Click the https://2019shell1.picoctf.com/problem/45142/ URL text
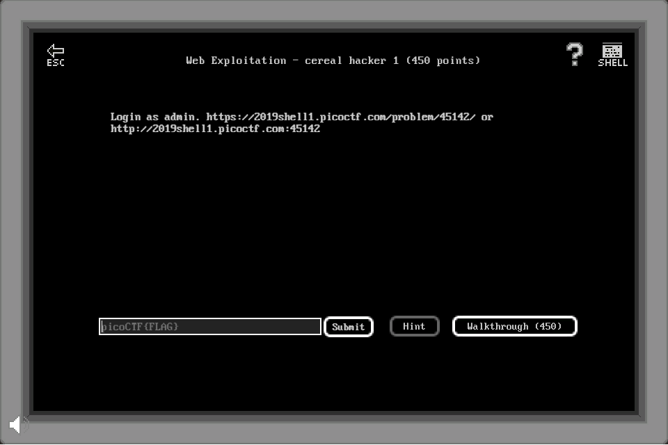The height and width of the screenshot is (445, 668). (x=341, y=117)
